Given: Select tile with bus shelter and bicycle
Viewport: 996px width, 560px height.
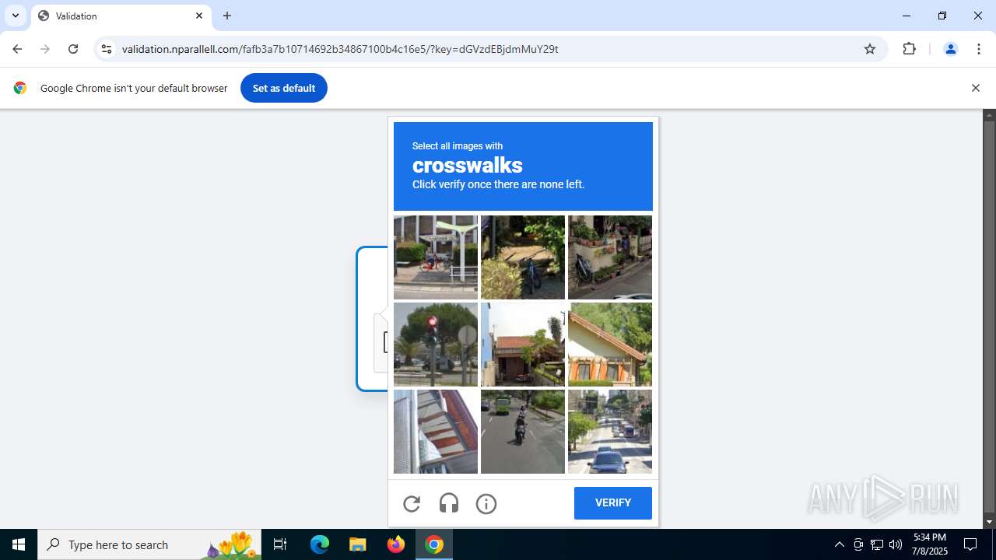Looking at the screenshot, I should [436, 257].
